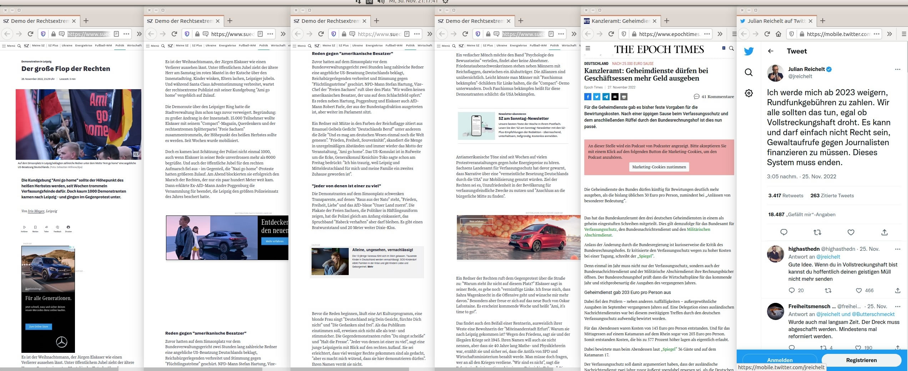Open more options on Julian Reichelt's tweet
The image size is (908, 371).
pyautogui.click(x=898, y=69)
